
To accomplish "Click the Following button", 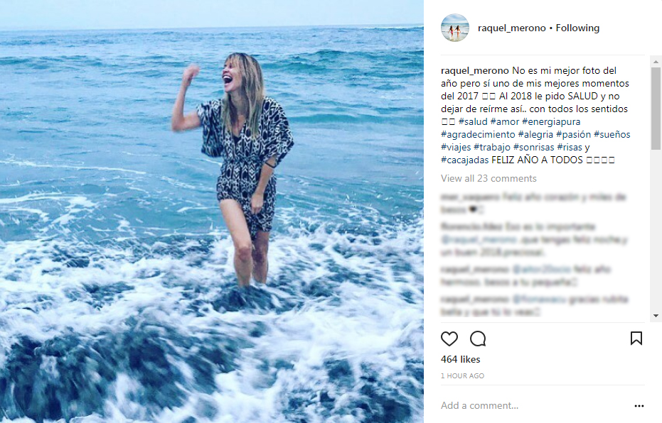I will pyautogui.click(x=577, y=28).
